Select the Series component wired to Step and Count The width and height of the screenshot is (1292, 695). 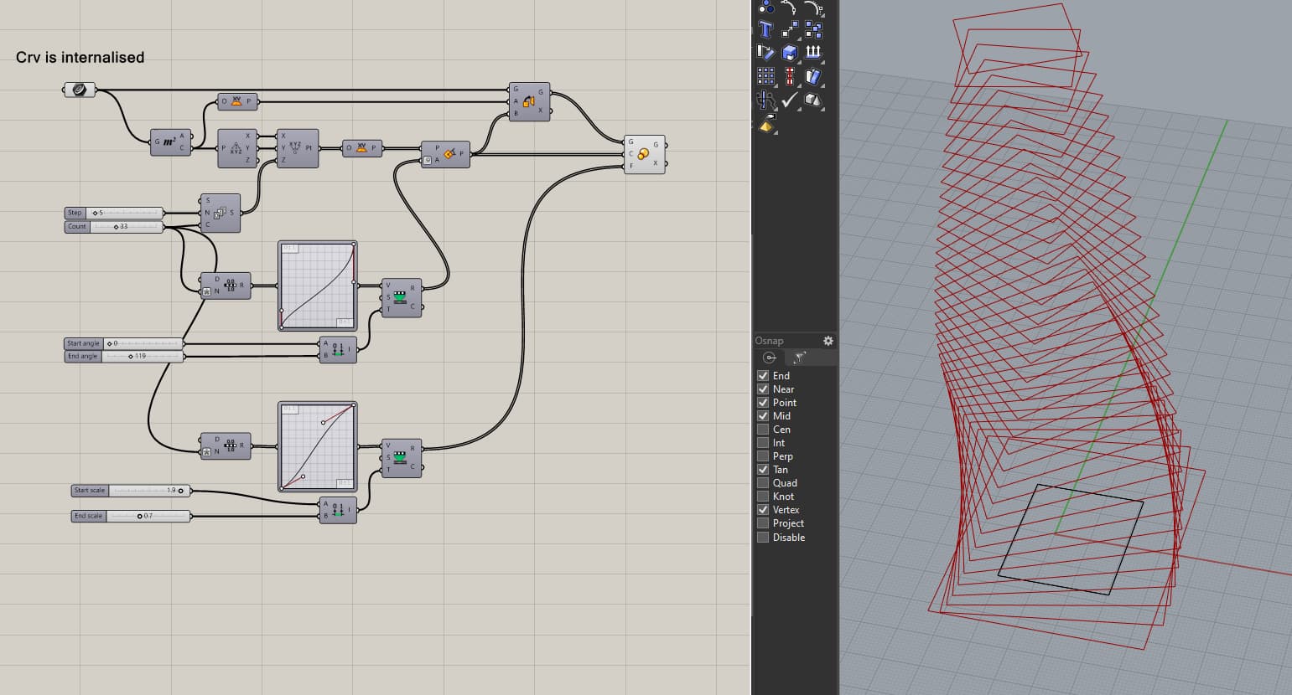(x=221, y=214)
